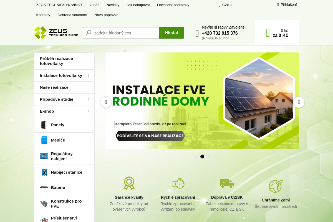The height and width of the screenshot is (222, 333).
Task: Expand the Případové studie submenu
Action: [89, 99]
